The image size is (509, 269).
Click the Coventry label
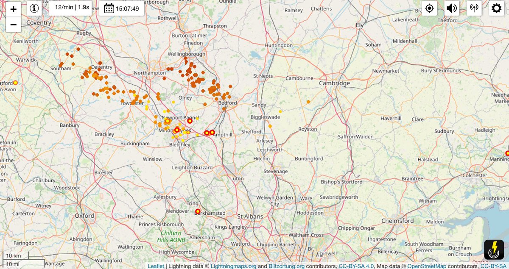(x=39, y=22)
